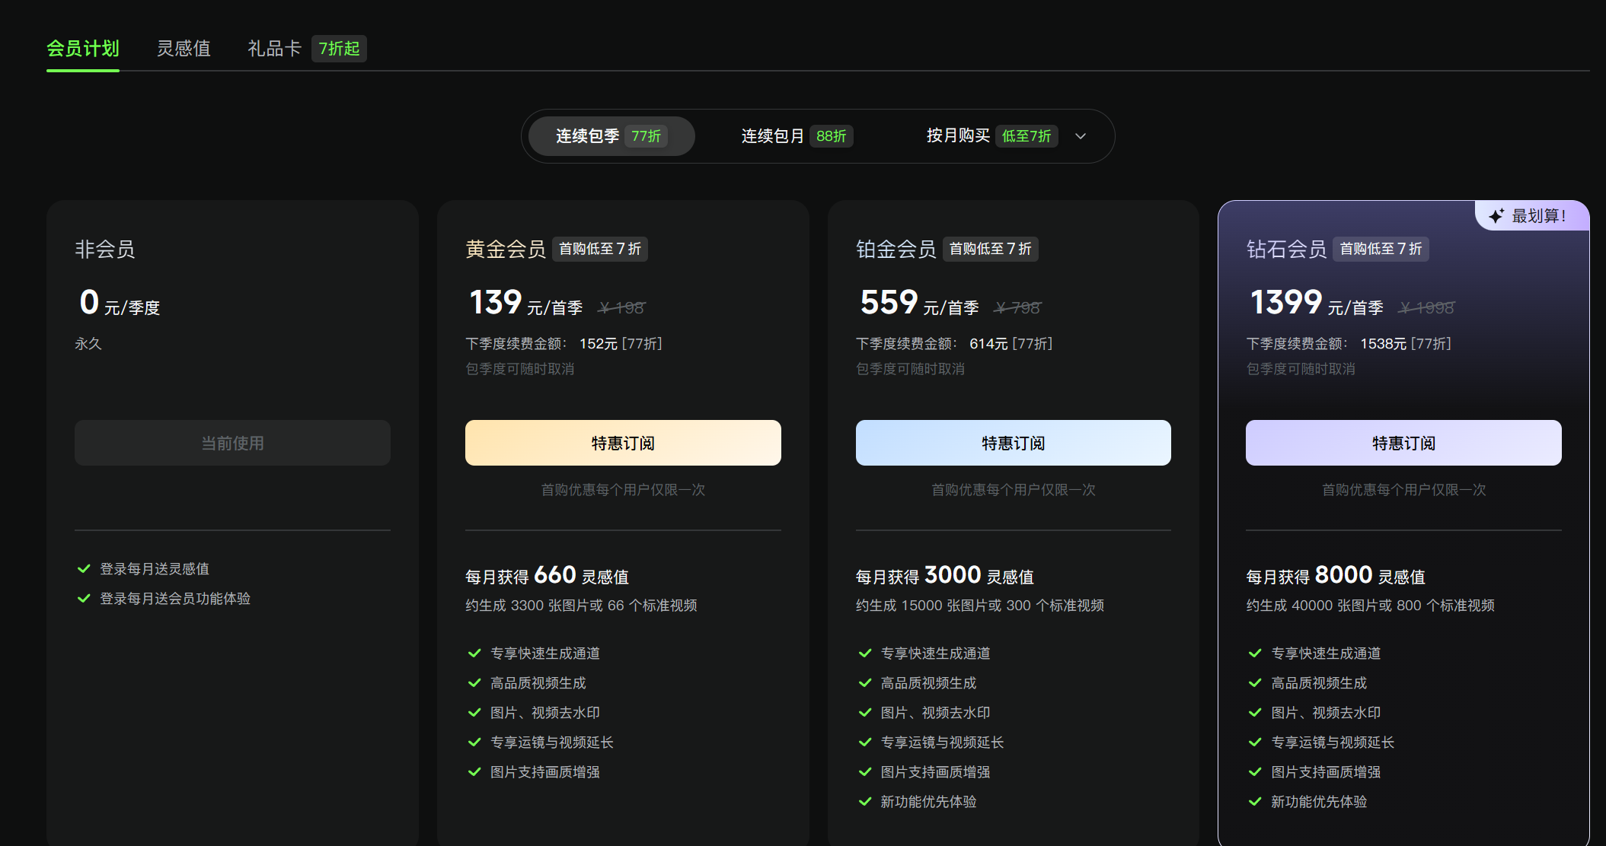Click 黄金会员 checkmark for 图片、视频去水印
The width and height of the screenshot is (1606, 846).
[474, 712]
